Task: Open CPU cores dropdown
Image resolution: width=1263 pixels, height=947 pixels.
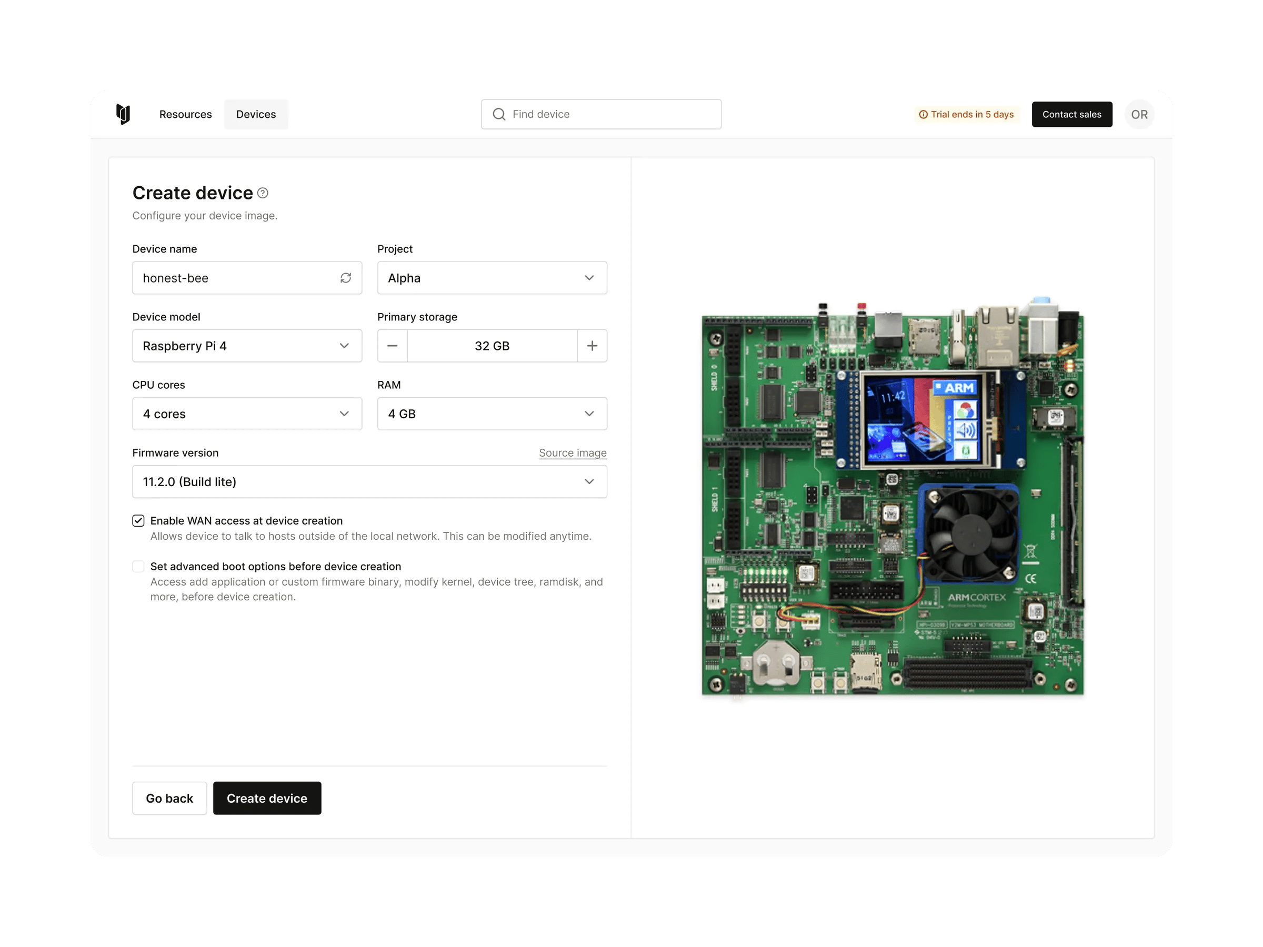Action: pyautogui.click(x=247, y=414)
